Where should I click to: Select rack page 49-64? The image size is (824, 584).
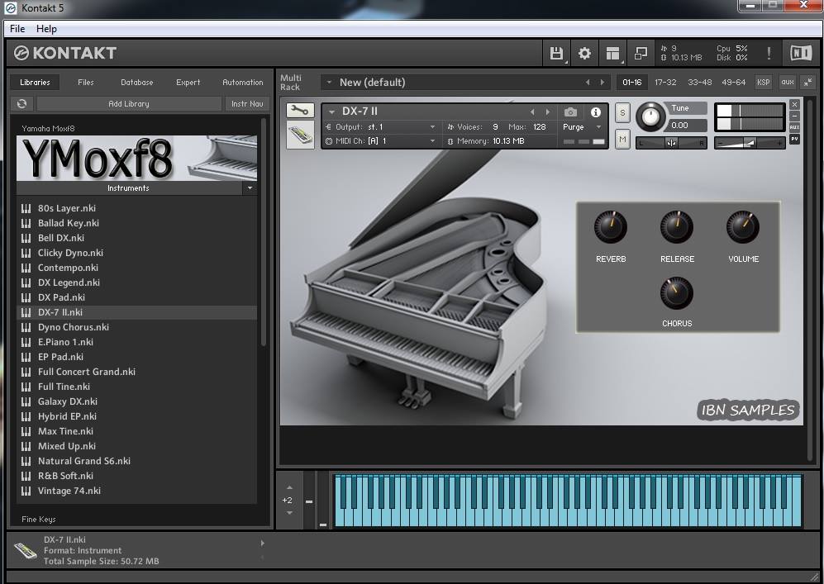[734, 82]
